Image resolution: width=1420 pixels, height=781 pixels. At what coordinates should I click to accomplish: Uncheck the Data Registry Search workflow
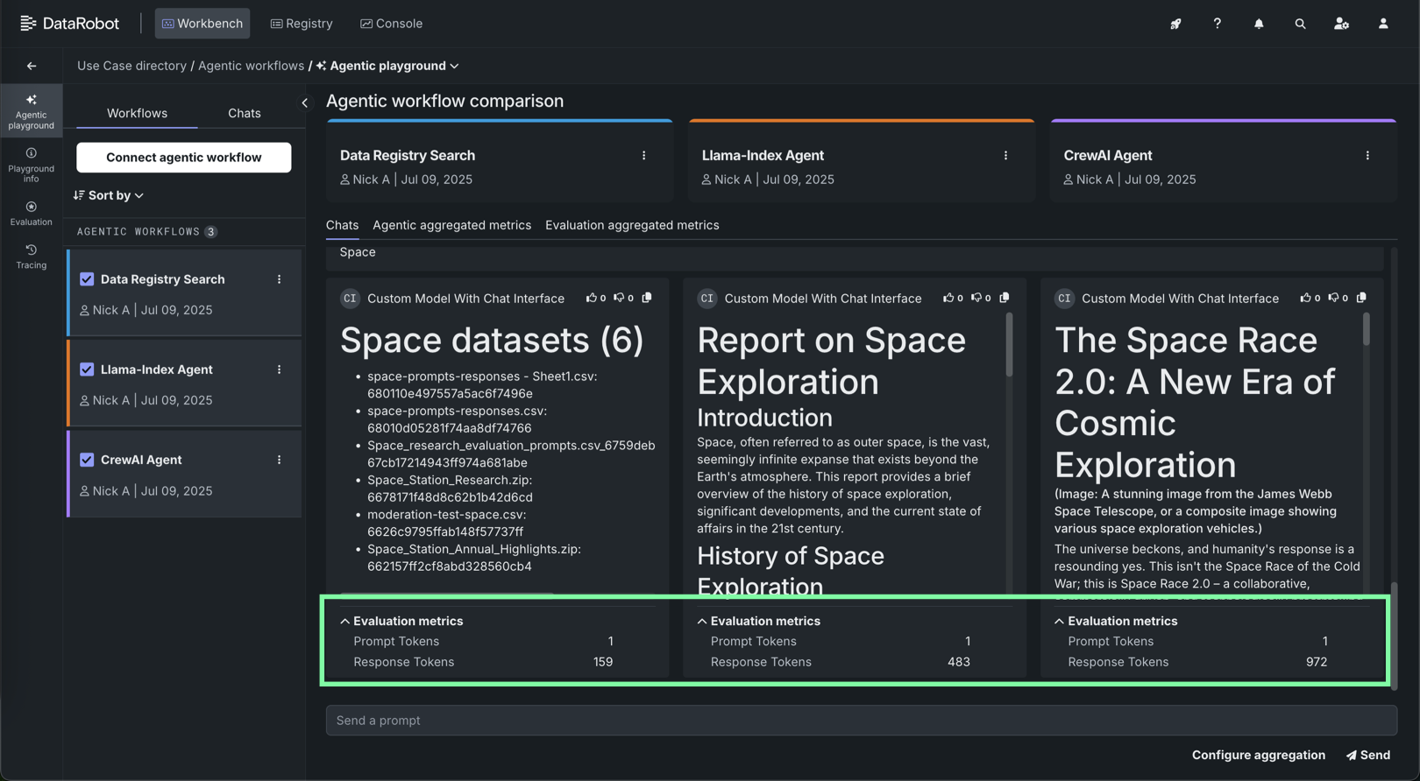pyautogui.click(x=87, y=279)
